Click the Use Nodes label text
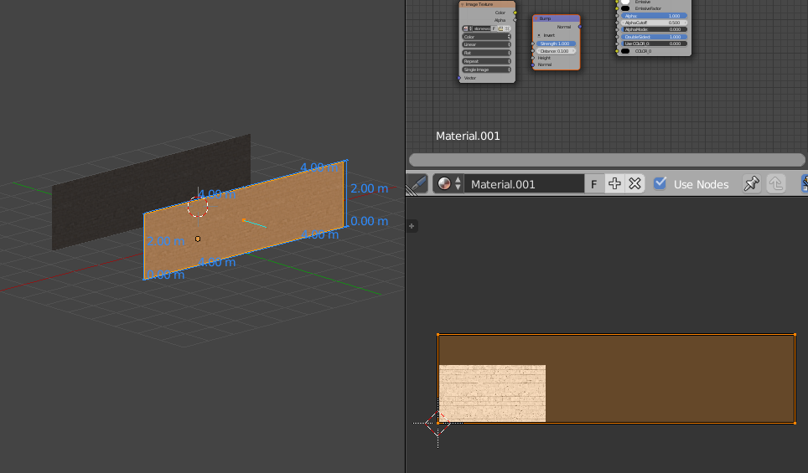The image size is (808, 473). 701,184
